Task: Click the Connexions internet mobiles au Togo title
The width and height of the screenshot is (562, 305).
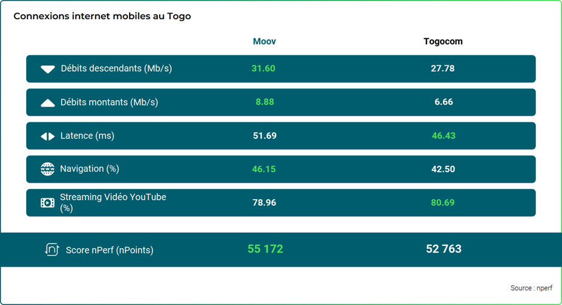Action: coord(102,16)
